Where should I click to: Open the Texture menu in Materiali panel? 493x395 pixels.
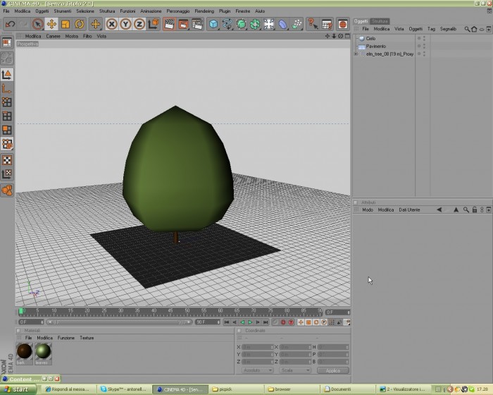[87, 338]
